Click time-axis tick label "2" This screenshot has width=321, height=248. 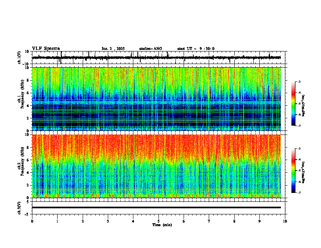83,221
